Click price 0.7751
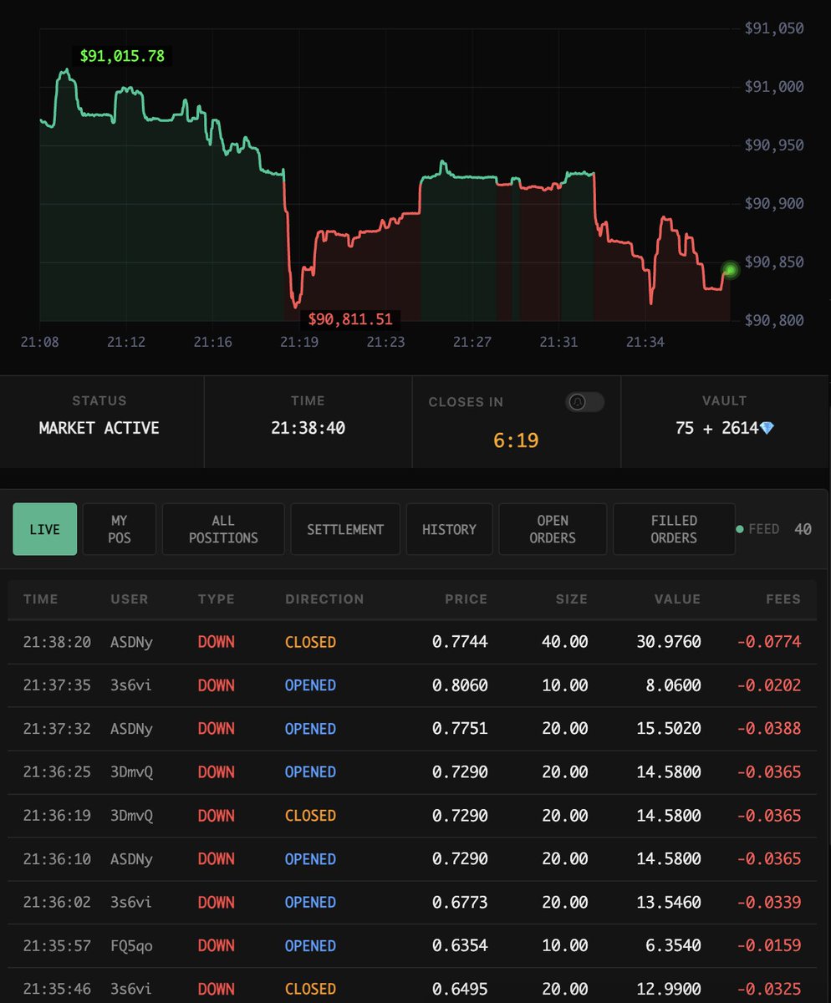831x1003 pixels. pos(460,729)
